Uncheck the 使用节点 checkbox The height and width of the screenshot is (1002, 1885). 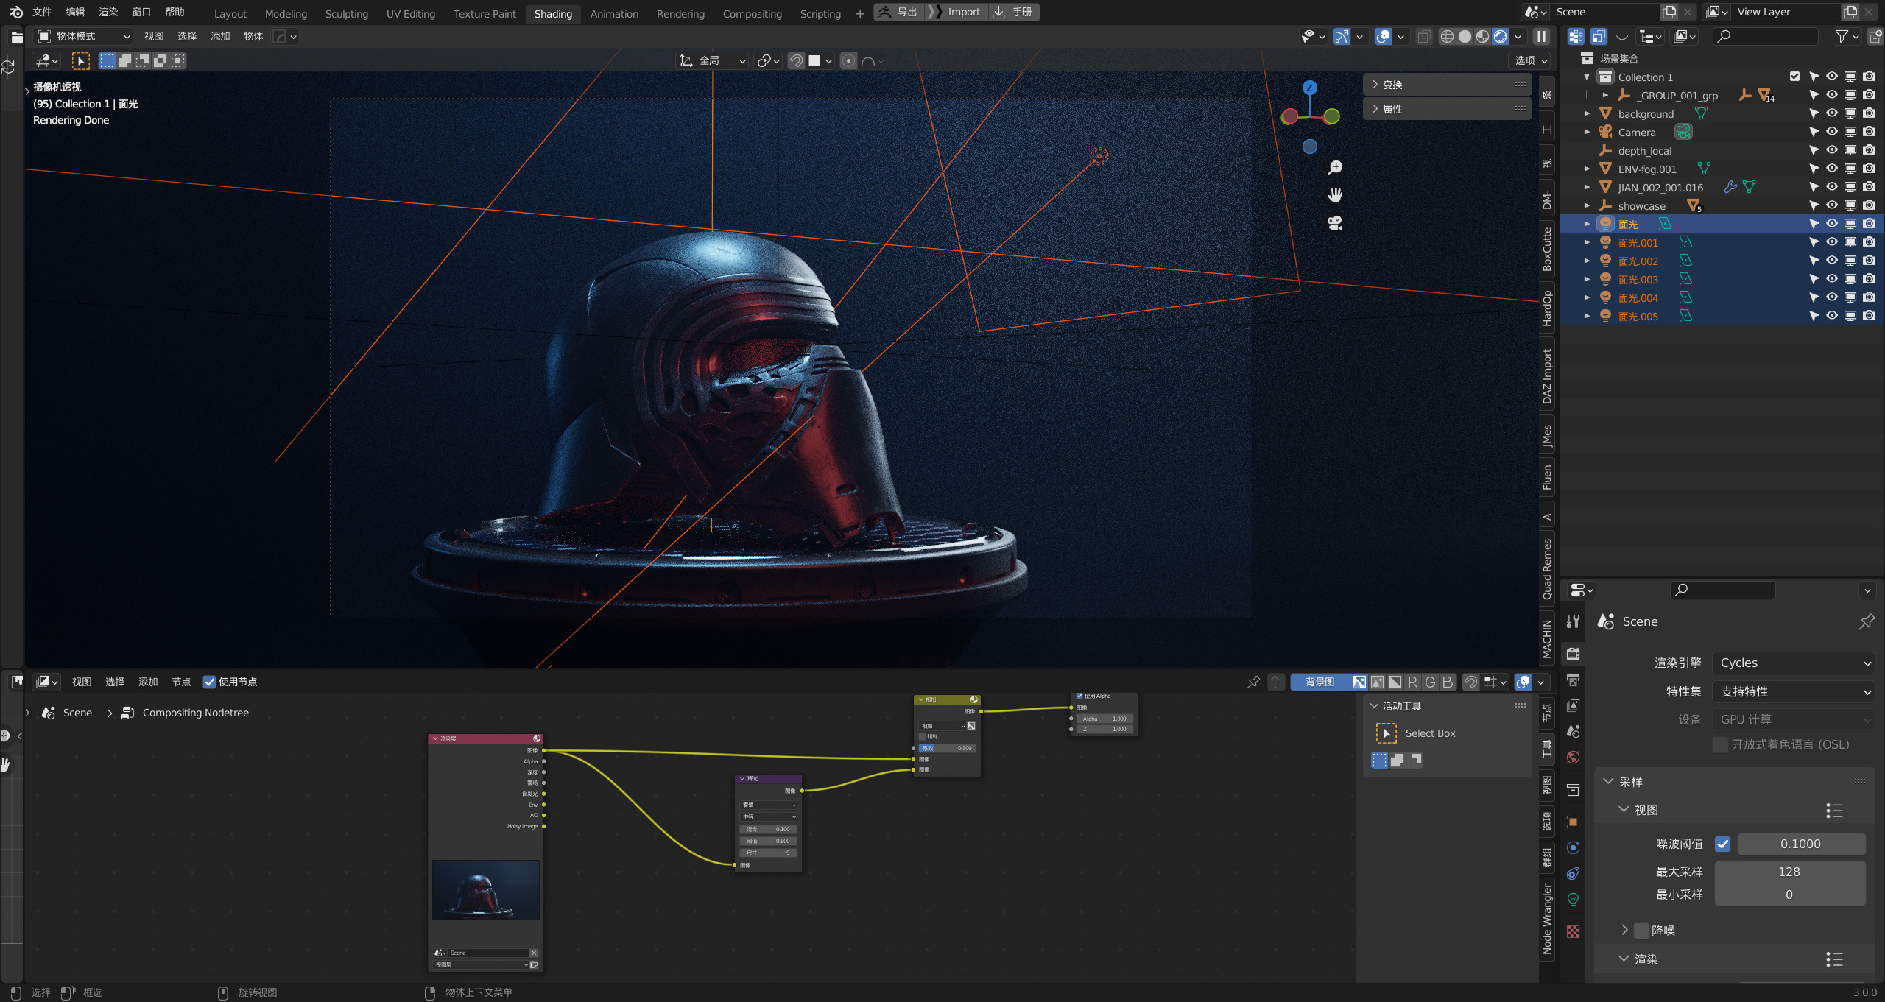210,682
